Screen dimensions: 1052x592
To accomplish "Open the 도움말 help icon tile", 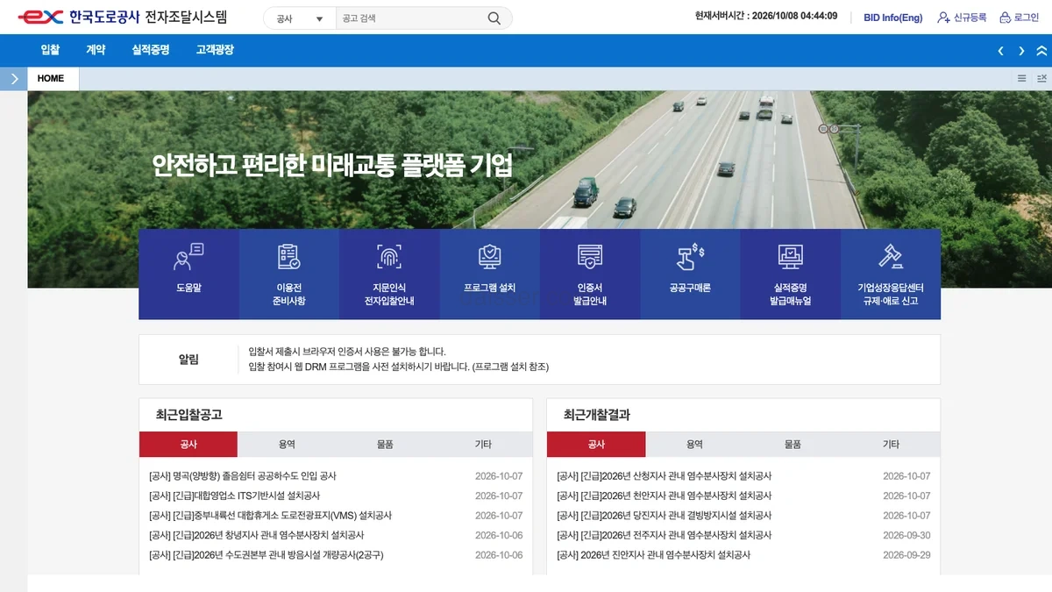I will (x=188, y=274).
